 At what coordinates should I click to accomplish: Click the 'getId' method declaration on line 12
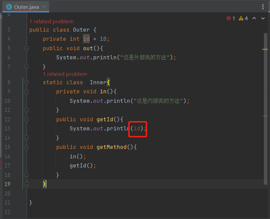click(x=105, y=120)
